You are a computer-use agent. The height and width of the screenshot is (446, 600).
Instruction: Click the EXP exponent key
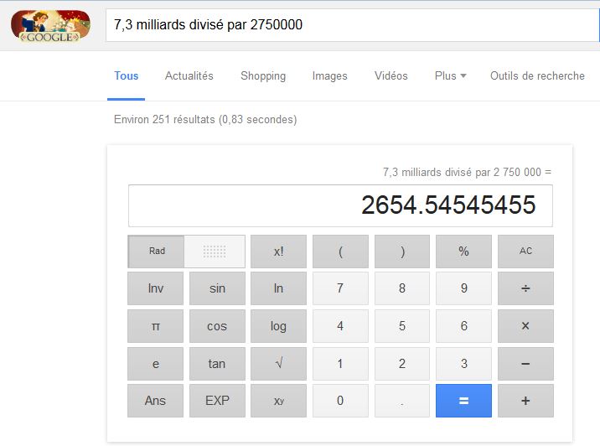(x=217, y=401)
